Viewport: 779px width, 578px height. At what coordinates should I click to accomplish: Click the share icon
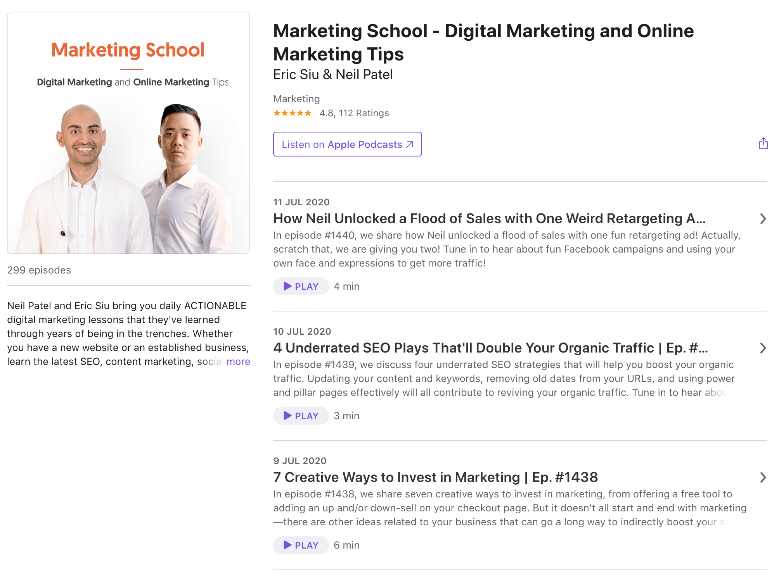coord(763,144)
